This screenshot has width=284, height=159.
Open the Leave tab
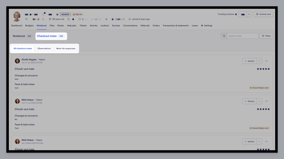point(195,26)
